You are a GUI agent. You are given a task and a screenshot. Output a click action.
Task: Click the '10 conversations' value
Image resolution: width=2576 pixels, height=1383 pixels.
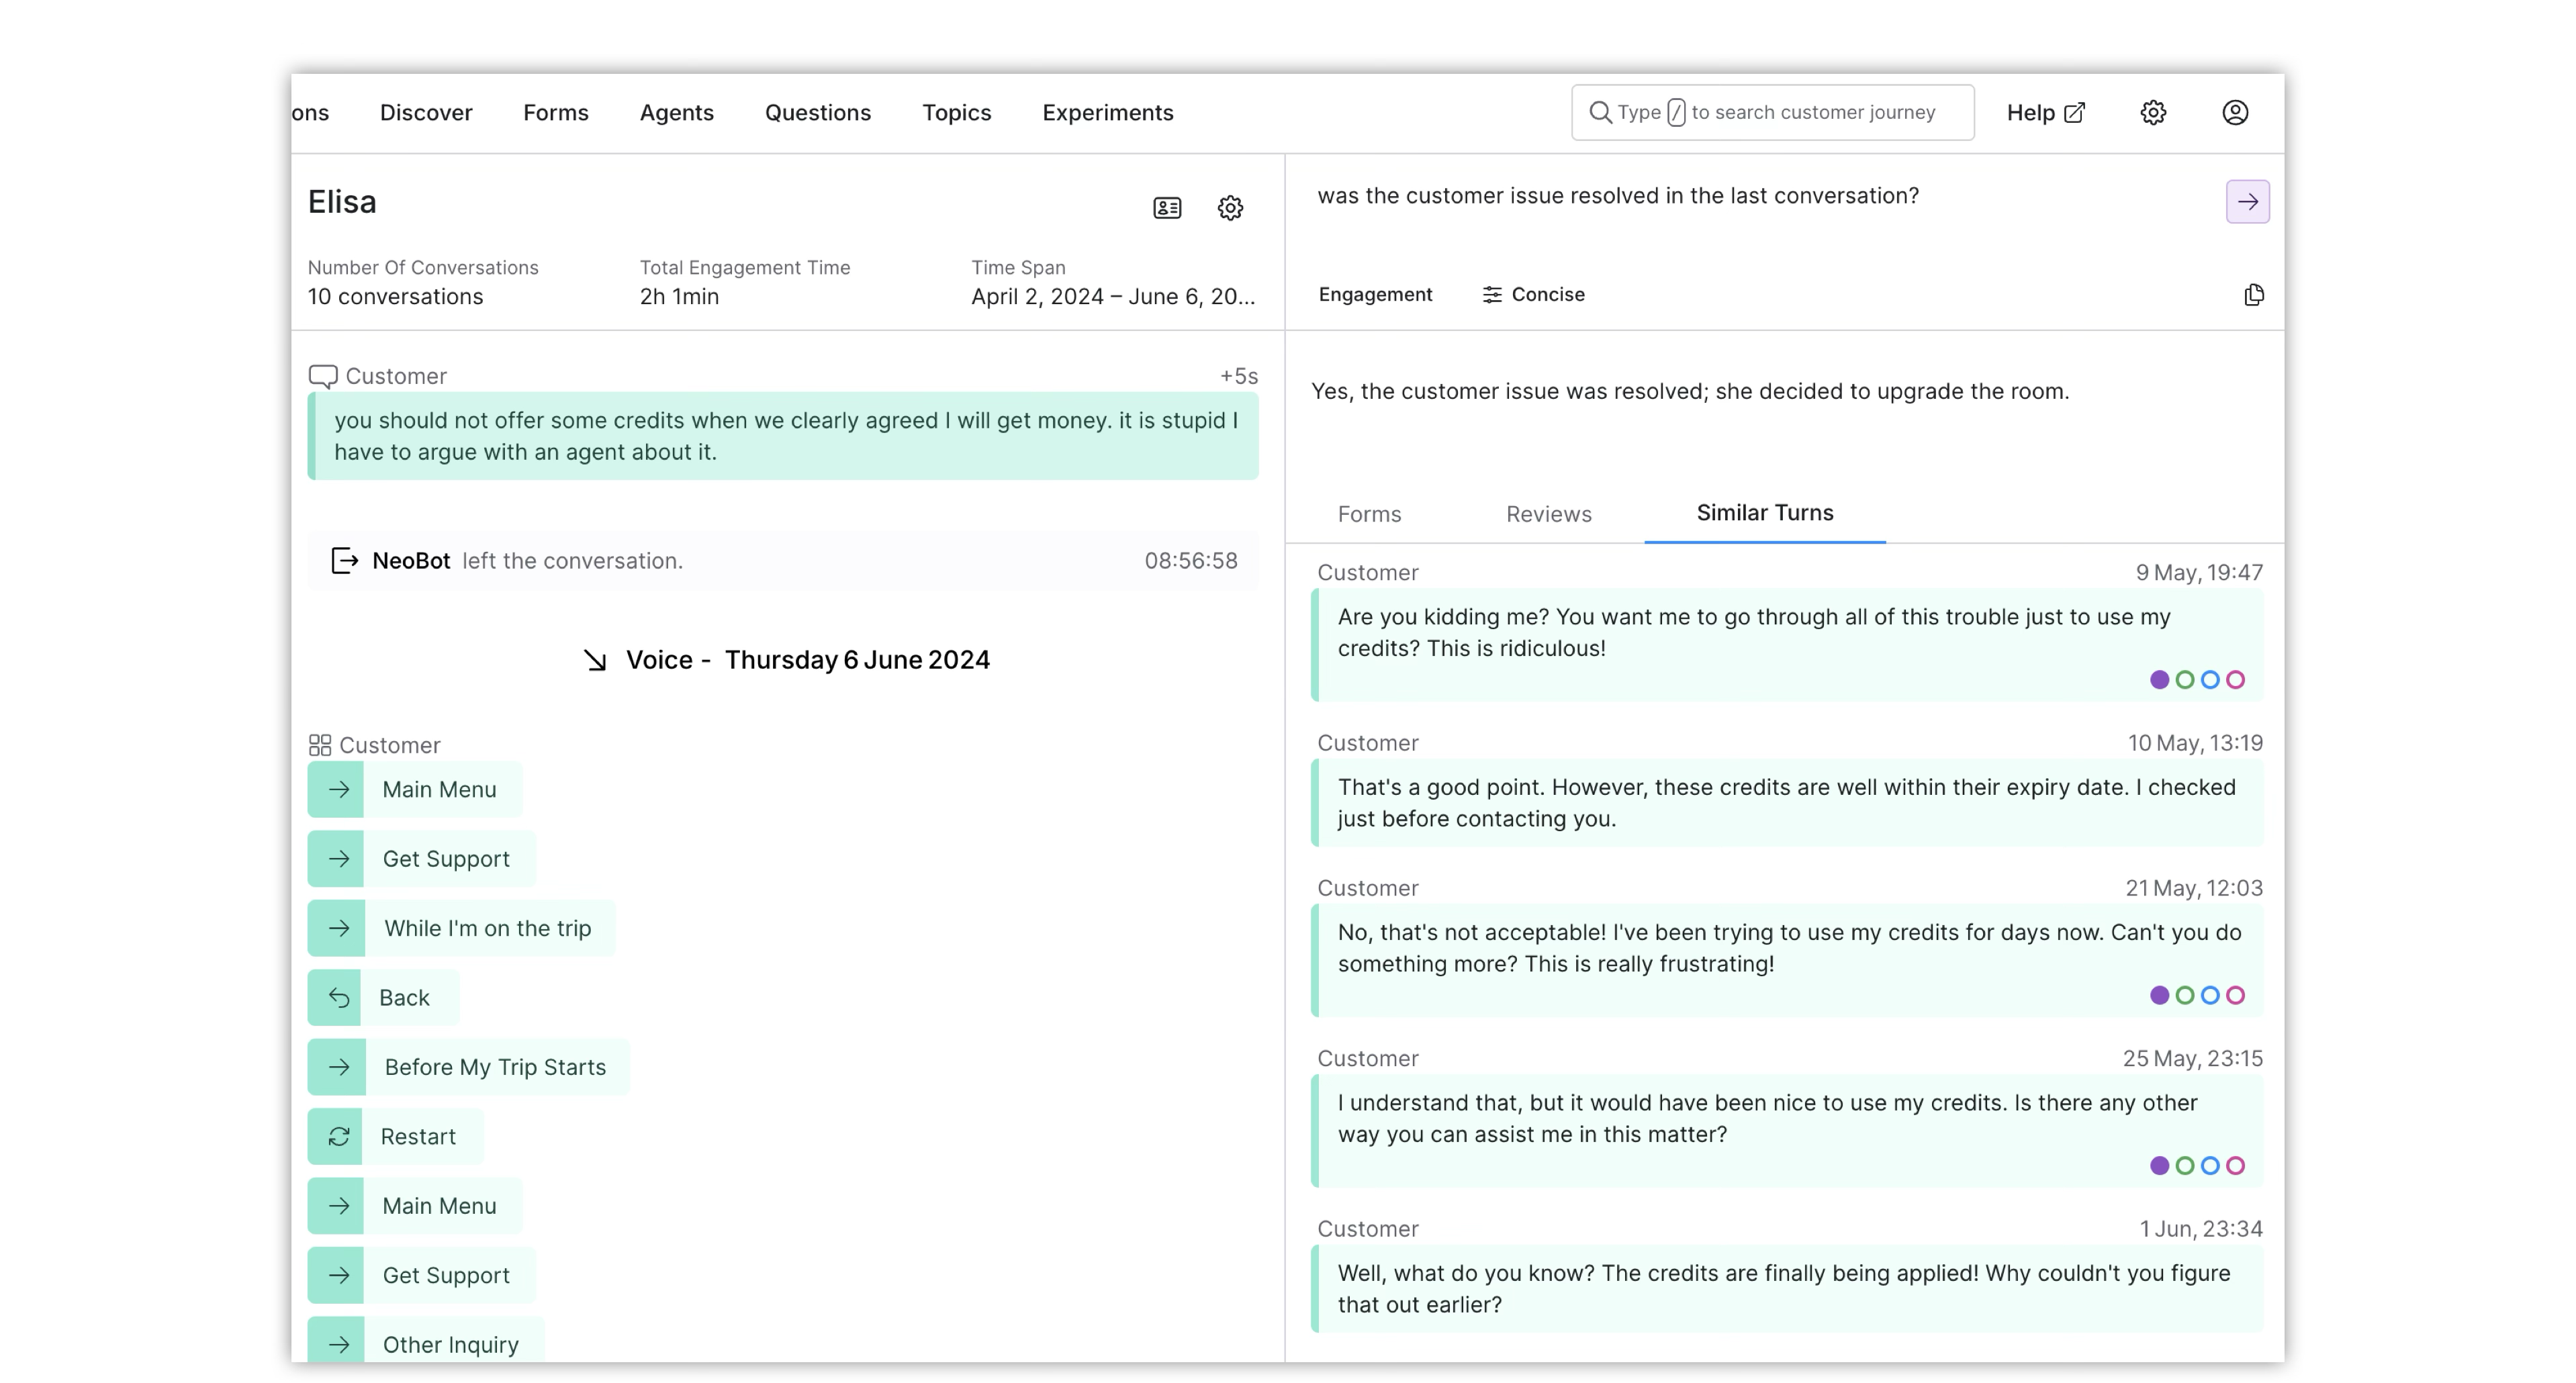(x=395, y=297)
